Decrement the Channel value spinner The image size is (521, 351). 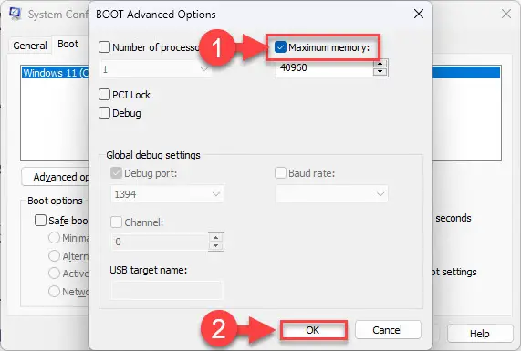216,246
